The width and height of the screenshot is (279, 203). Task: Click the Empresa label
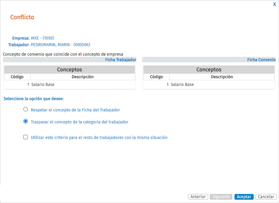(21, 38)
